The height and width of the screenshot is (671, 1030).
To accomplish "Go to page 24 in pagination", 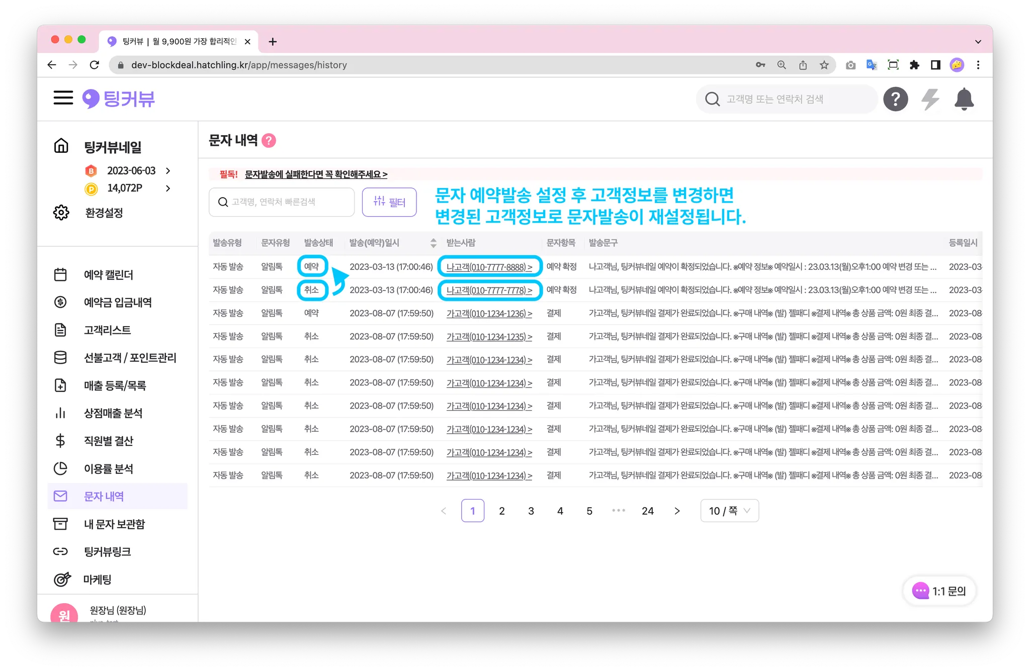I will point(647,511).
